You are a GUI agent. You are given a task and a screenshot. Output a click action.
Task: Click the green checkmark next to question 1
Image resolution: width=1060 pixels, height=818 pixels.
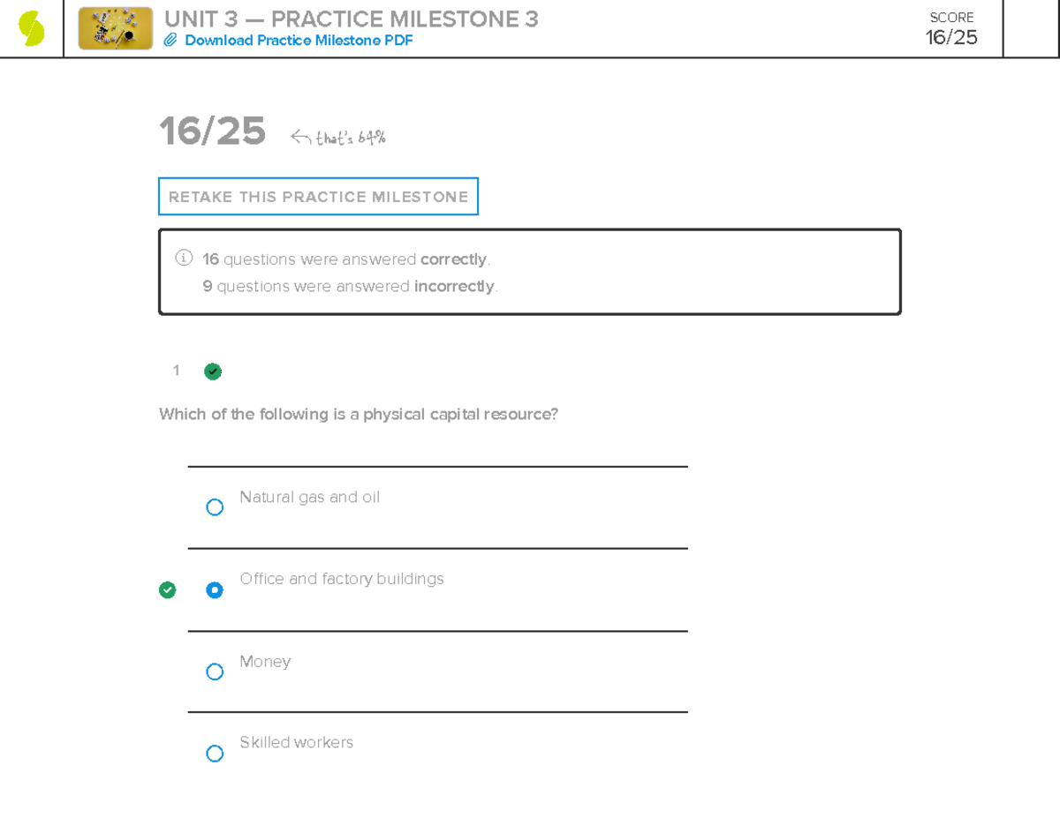click(x=212, y=371)
